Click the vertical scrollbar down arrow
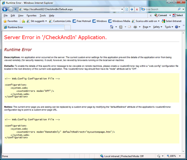187x160 pixels. [183, 151]
